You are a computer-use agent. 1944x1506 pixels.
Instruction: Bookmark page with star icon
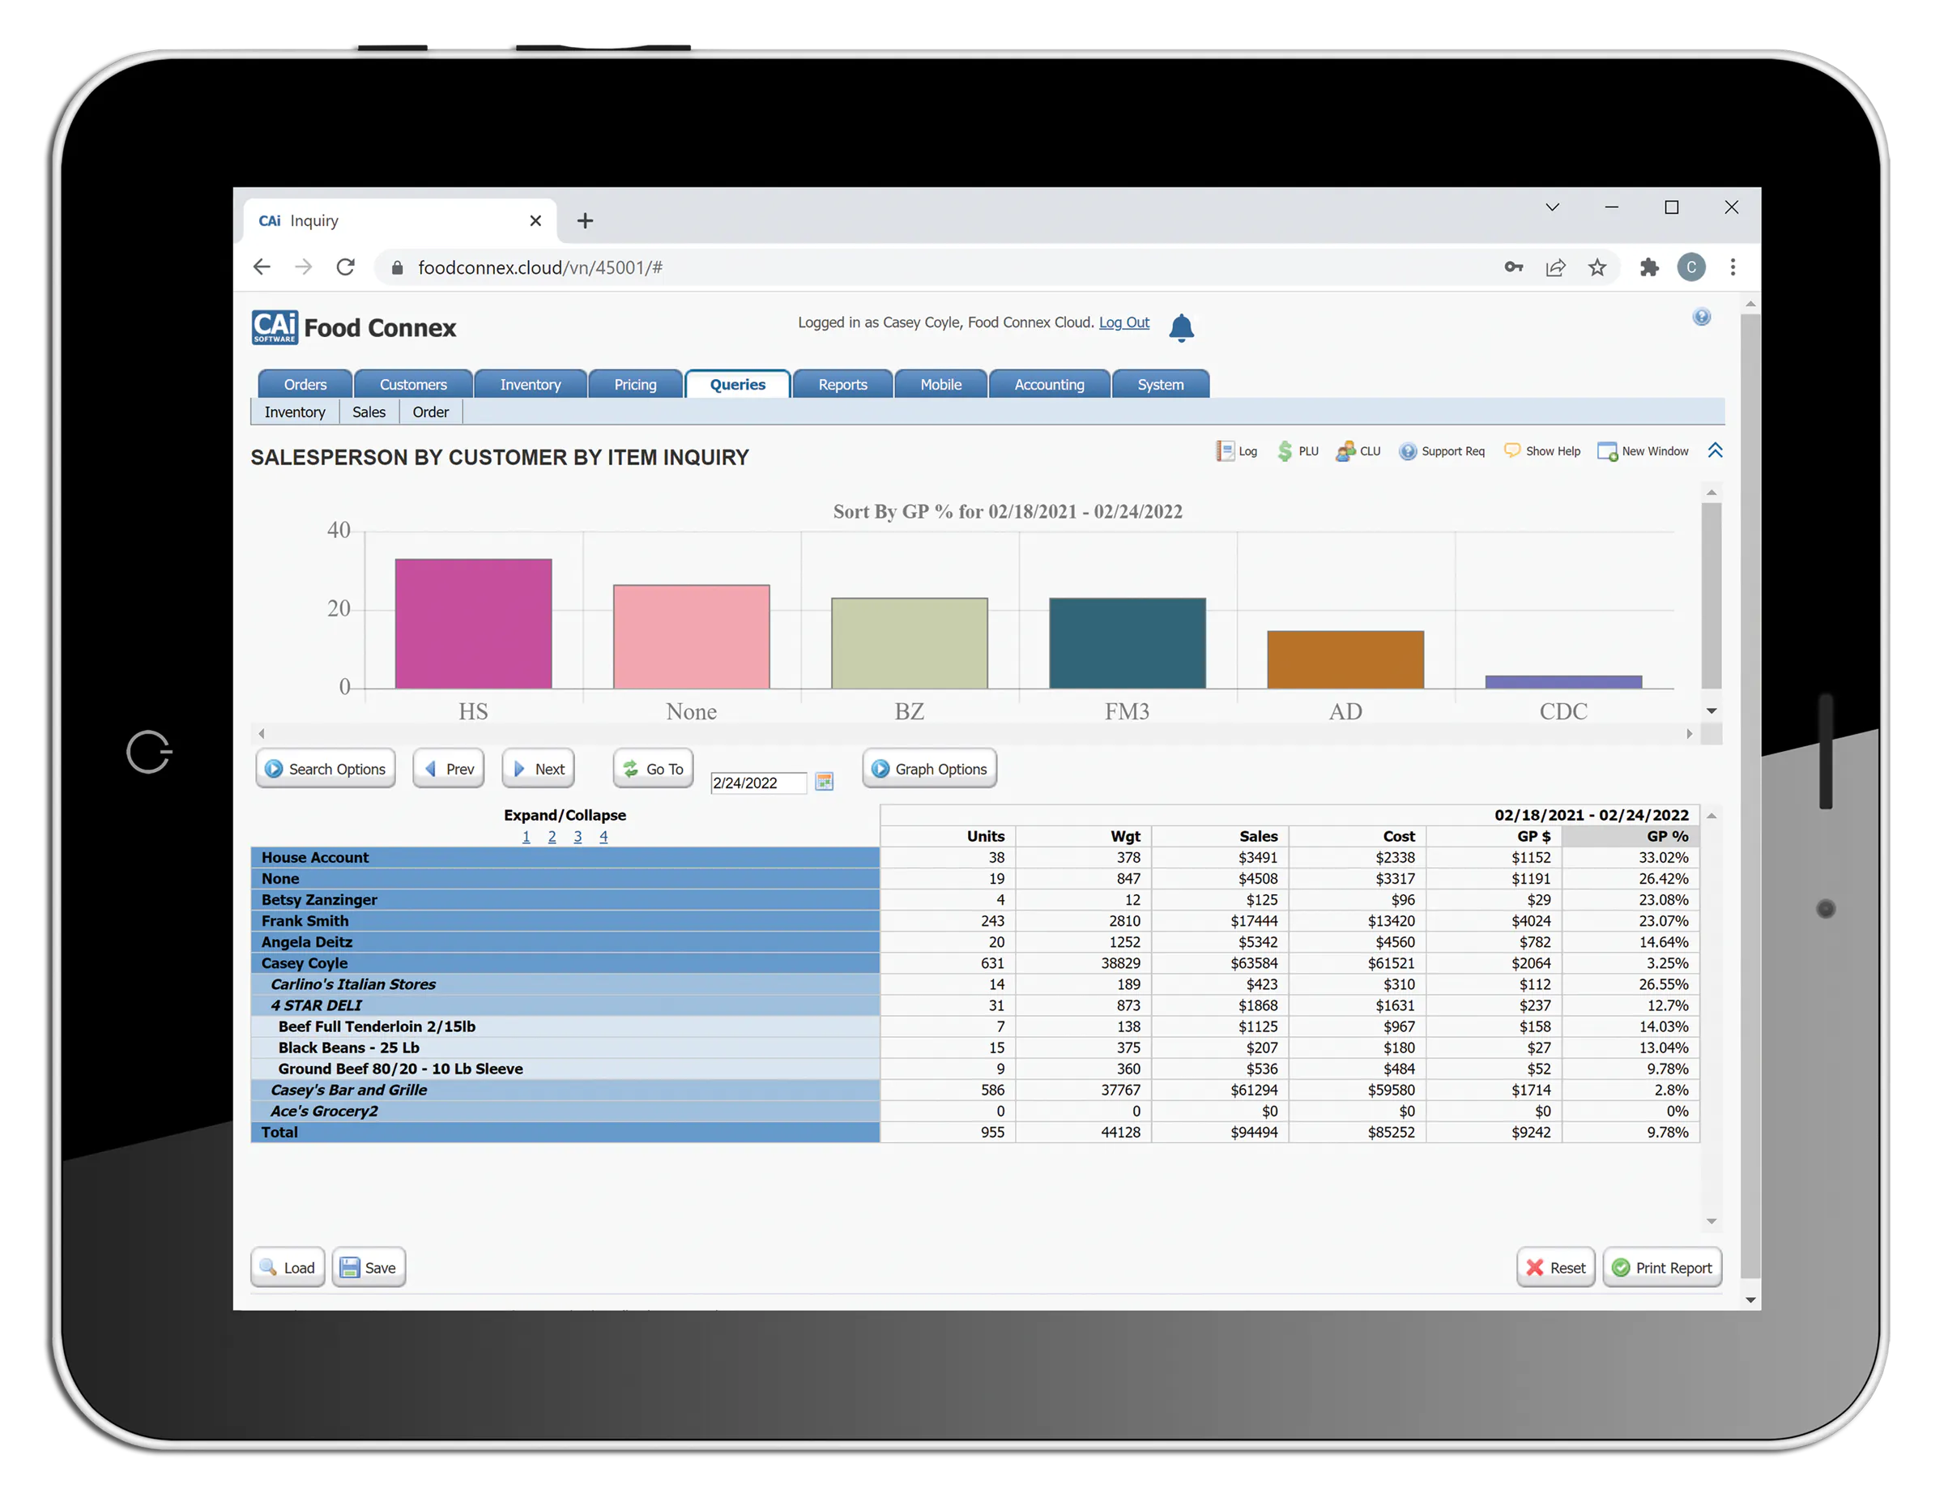[1598, 267]
